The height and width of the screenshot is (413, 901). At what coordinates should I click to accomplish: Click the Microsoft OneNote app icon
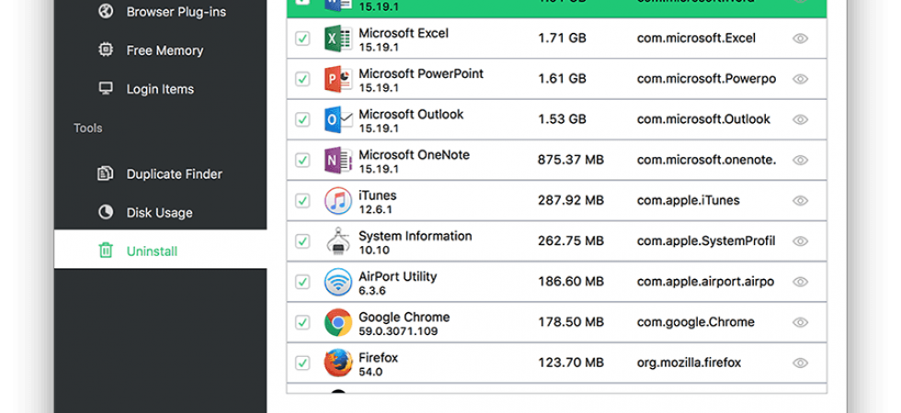[x=338, y=160]
